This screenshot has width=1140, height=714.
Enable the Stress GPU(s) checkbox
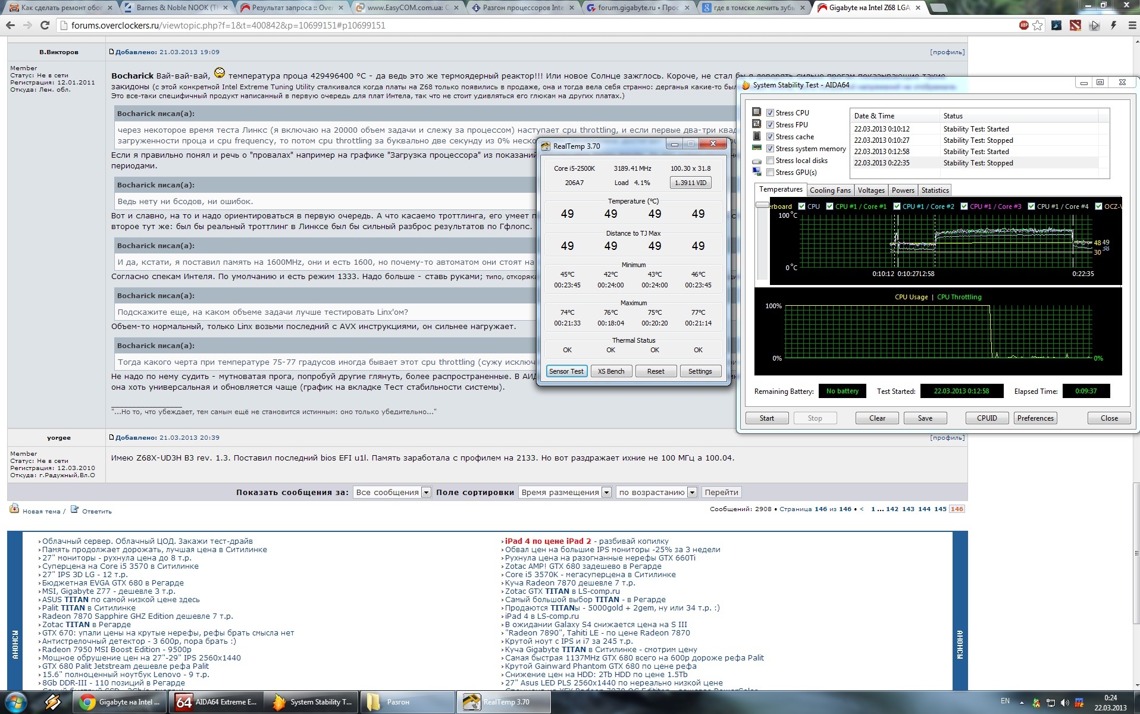(x=770, y=172)
